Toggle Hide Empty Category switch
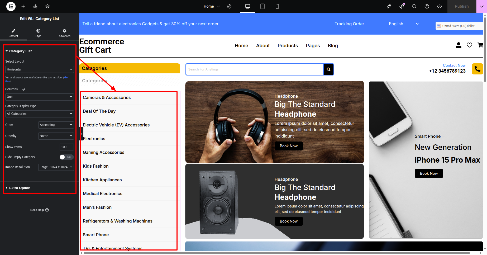Screen dimensions: 487x255 (x=66, y=157)
